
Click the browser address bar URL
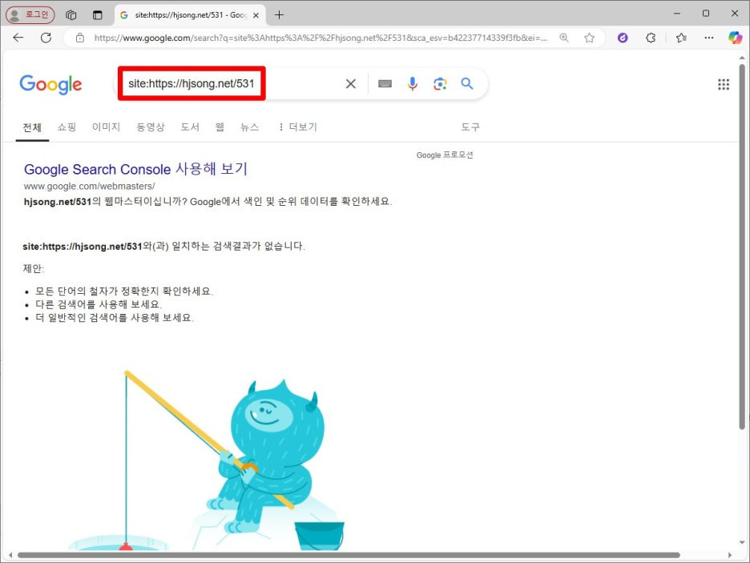[x=321, y=38]
